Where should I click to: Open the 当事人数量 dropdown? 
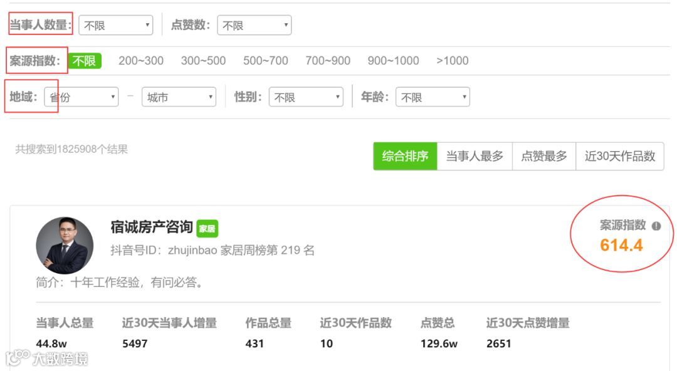(x=116, y=25)
